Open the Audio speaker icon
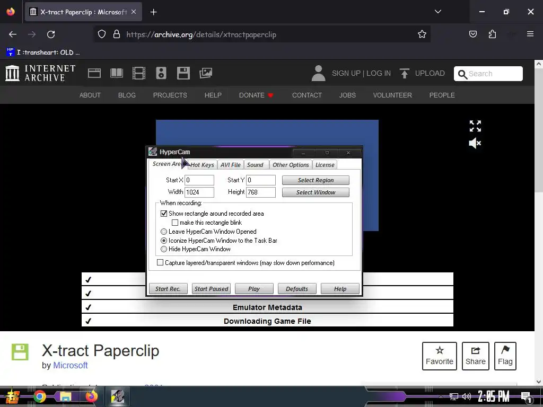The width and height of the screenshot is (543, 407). [x=161, y=73]
